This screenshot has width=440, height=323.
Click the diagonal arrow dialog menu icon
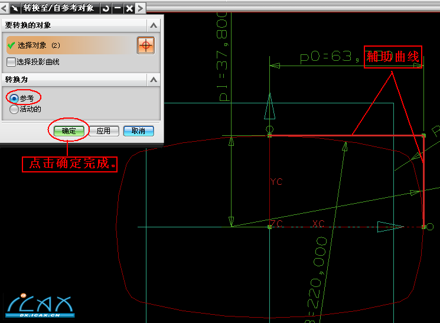[x=14, y=8]
